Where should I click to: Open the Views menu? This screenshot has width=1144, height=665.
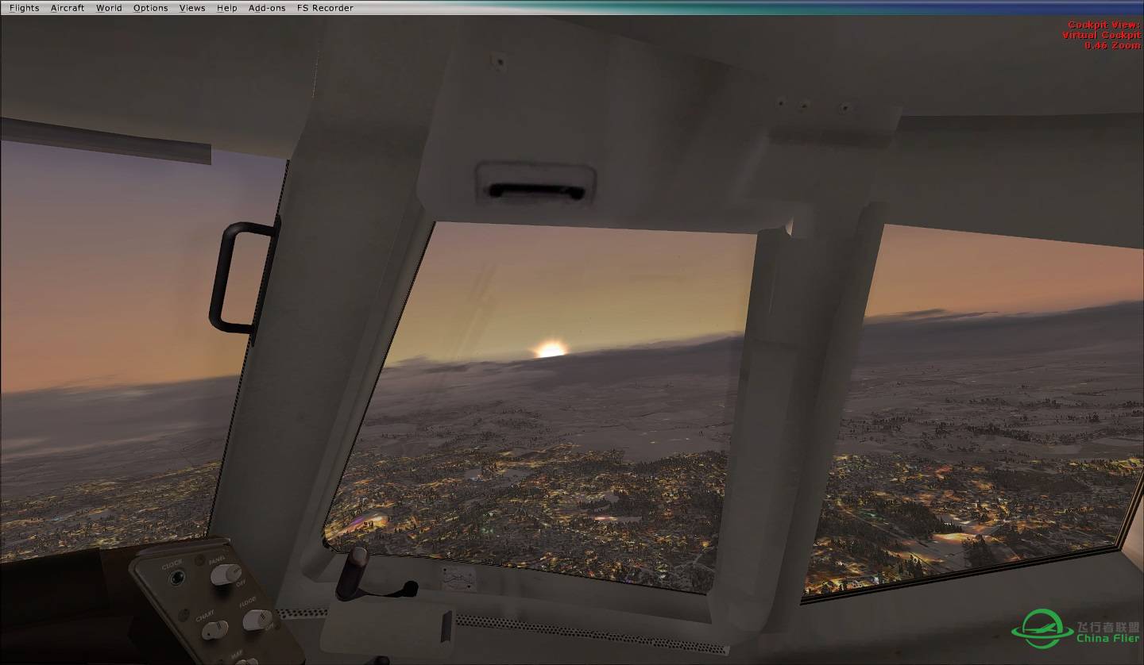(192, 8)
